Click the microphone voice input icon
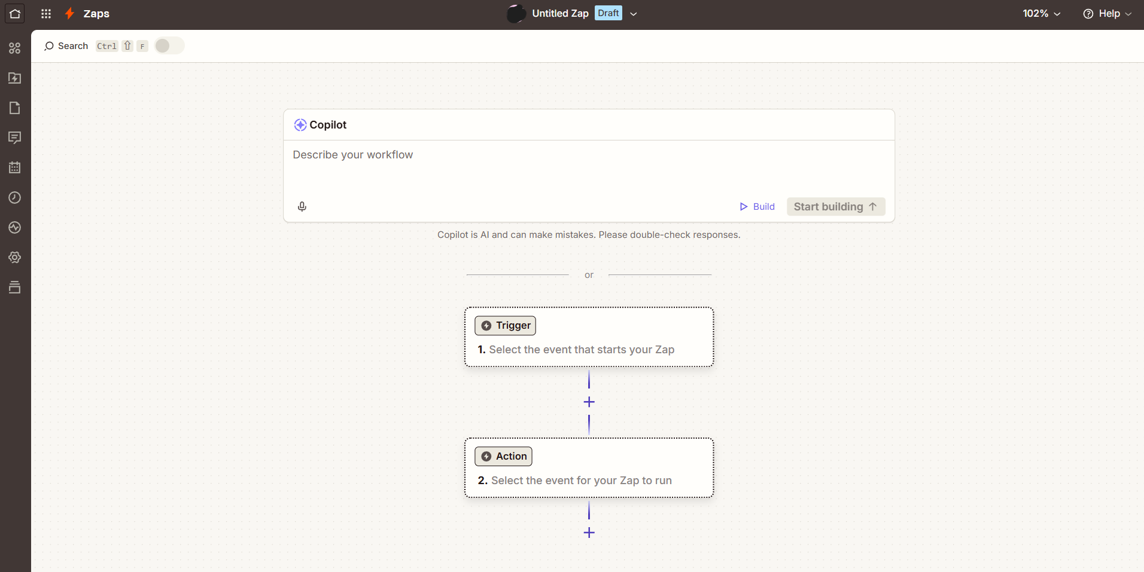 coord(302,206)
